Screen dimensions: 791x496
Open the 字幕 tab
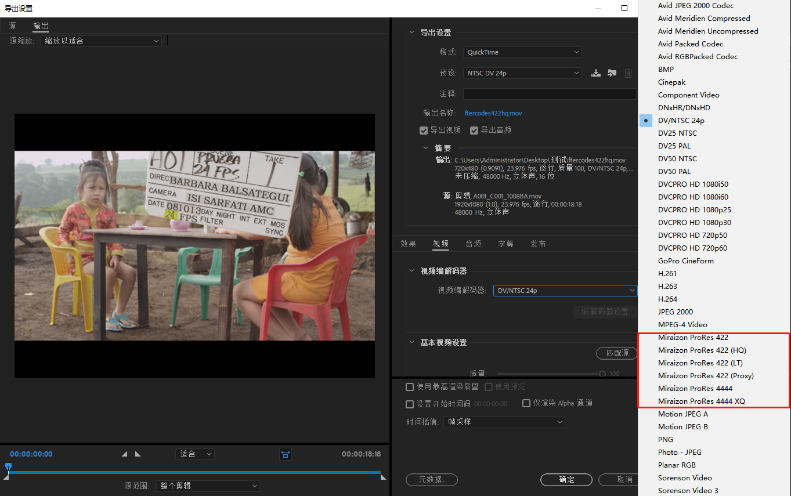pos(506,244)
